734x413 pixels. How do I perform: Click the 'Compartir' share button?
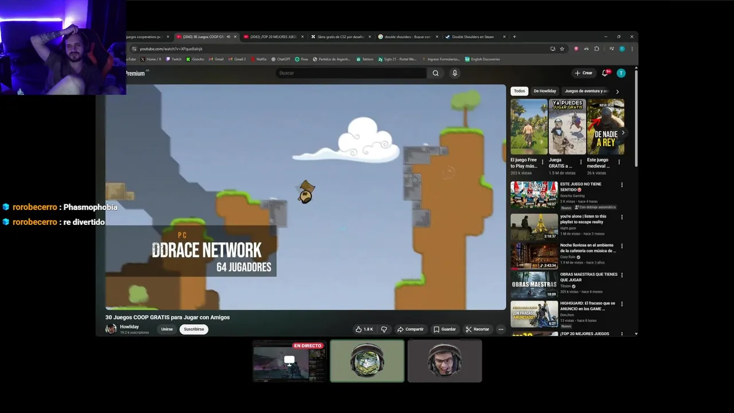point(410,329)
